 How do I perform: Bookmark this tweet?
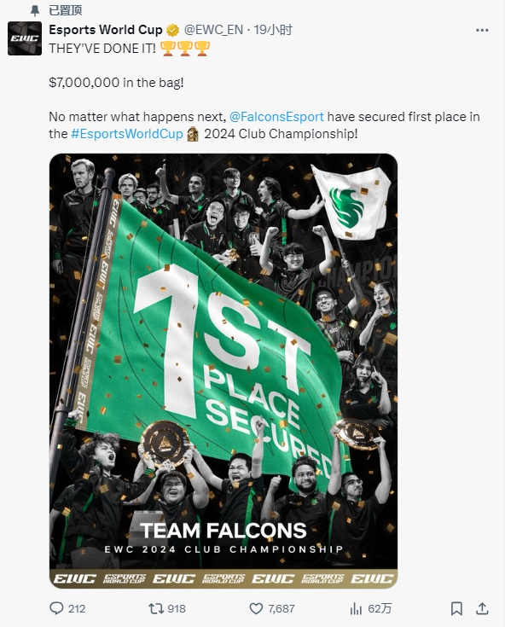456,608
